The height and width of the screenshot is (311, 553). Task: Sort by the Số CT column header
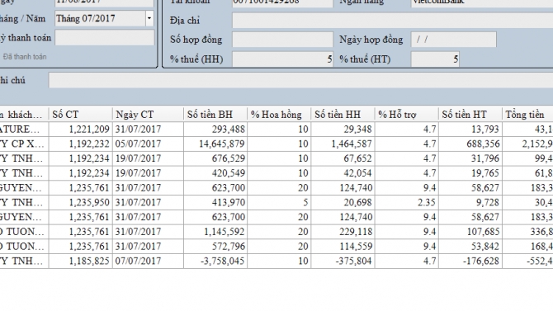pos(80,115)
